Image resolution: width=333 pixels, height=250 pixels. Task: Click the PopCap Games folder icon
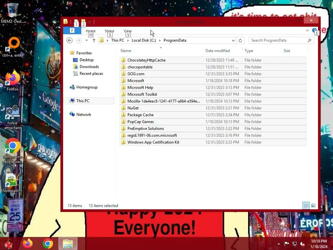[123, 122]
